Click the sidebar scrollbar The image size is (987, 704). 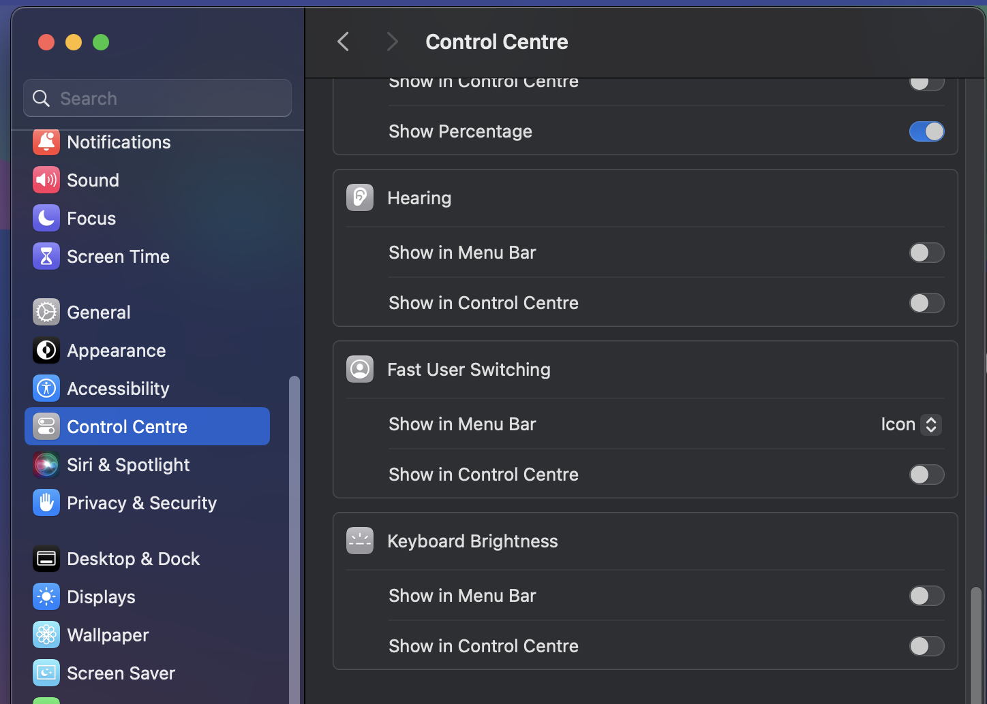294,539
